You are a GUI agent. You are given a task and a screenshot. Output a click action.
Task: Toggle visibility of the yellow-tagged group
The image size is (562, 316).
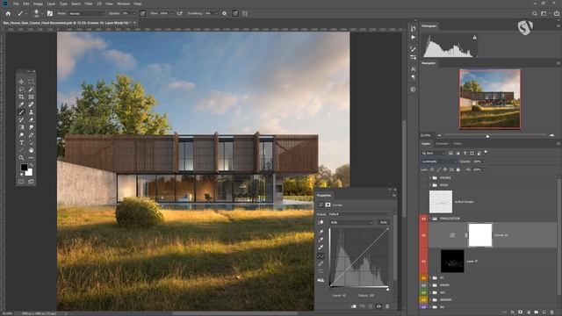(423, 300)
